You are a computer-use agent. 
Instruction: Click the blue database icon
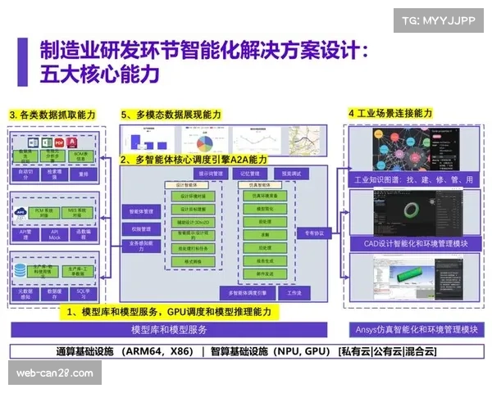click(20, 270)
